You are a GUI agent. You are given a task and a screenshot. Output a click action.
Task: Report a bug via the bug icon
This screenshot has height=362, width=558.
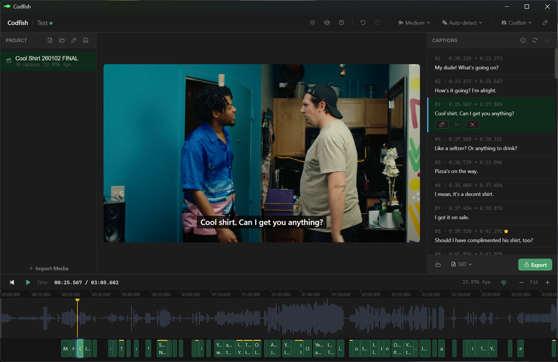click(327, 22)
